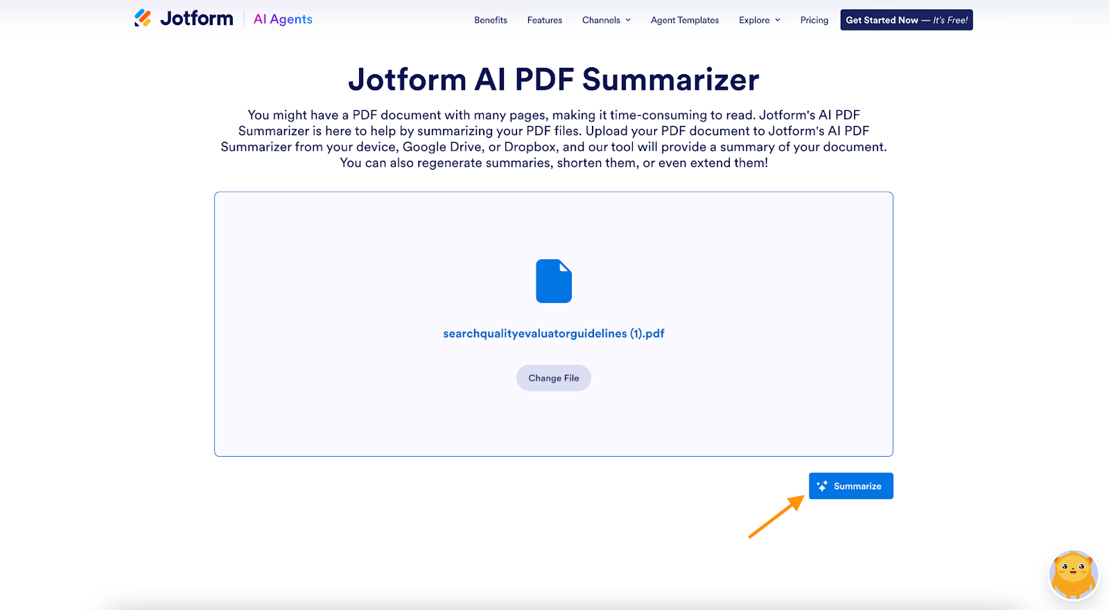The width and height of the screenshot is (1109, 610).
Task: Start summarizing with Summarize button
Action: click(851, 486)
